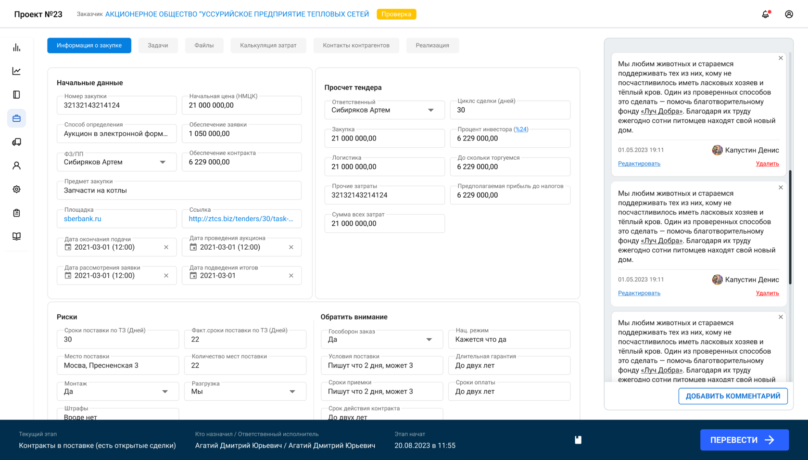Click the Обеспечение заявки field
Screen dimensions: 808x460
tap(242, 134)
